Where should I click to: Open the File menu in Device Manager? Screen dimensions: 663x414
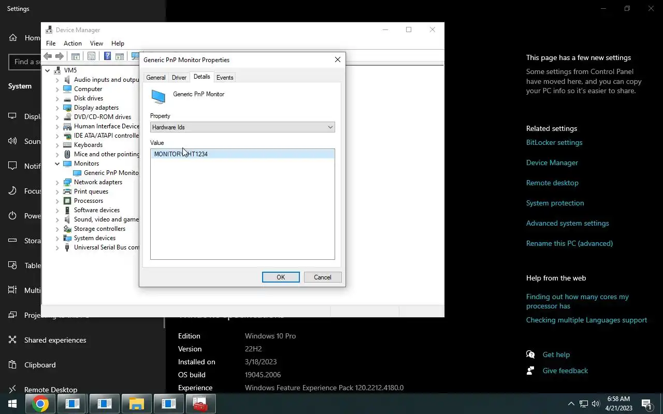pos(51,43)
